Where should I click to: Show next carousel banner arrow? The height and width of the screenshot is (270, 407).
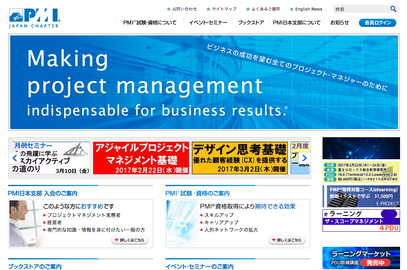point(304,158)
